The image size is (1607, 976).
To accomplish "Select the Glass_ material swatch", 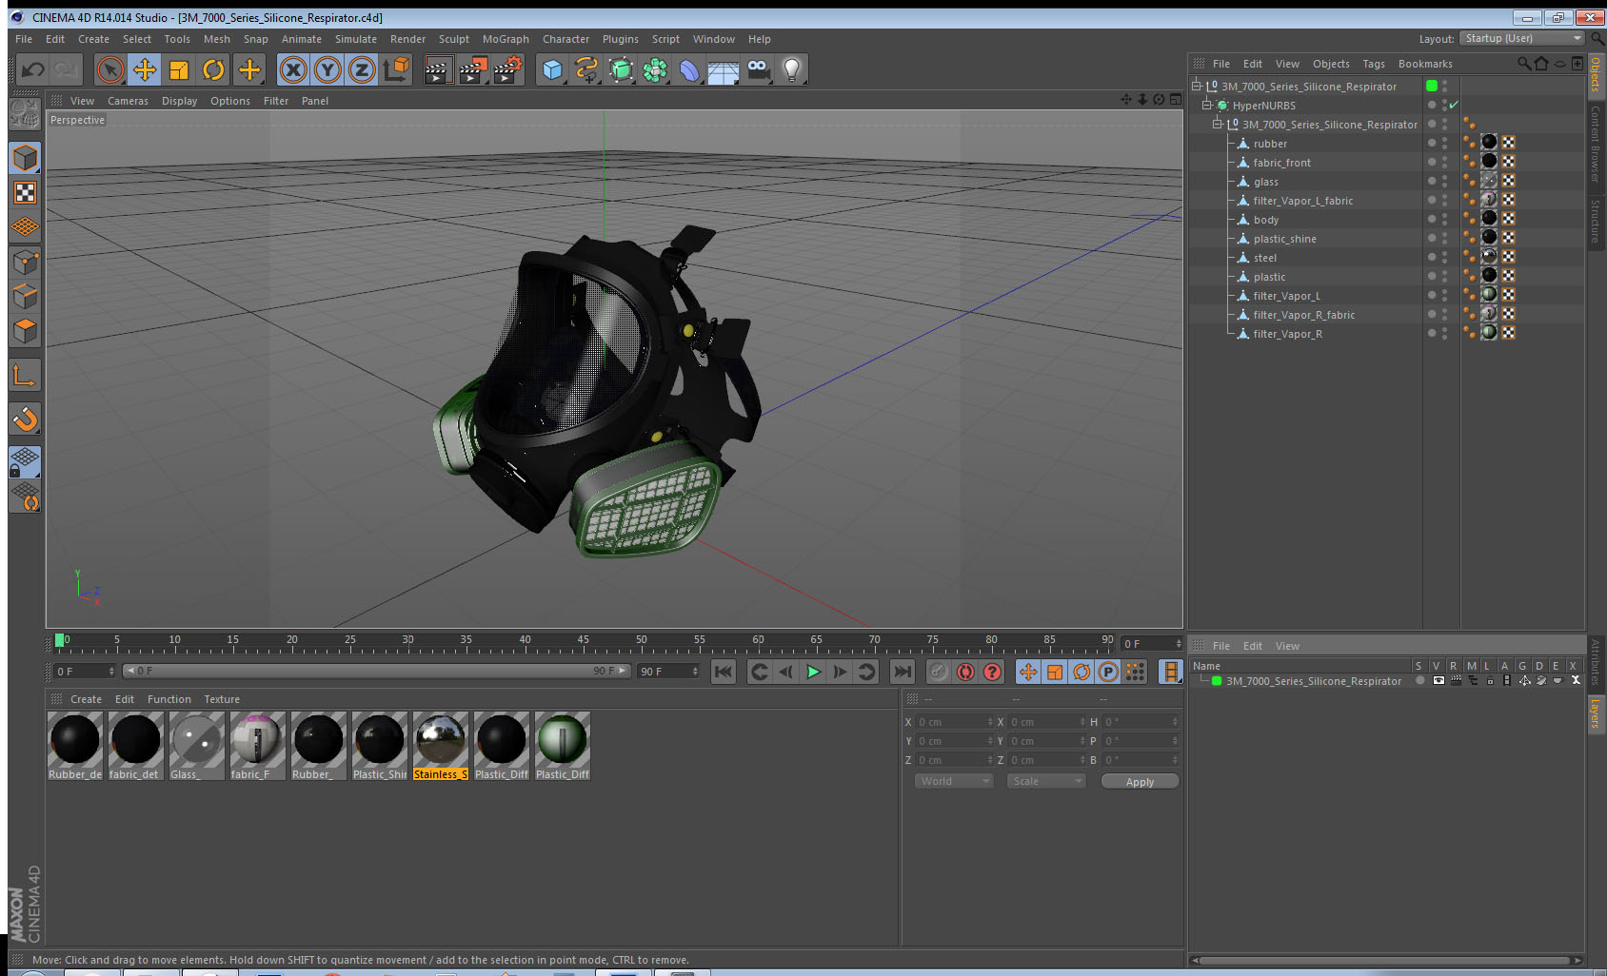I will 197,746.
